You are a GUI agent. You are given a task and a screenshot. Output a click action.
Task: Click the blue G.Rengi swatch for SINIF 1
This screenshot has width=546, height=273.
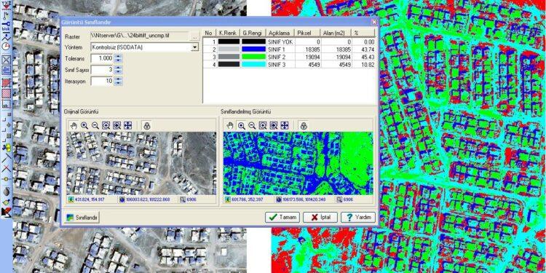pos(253,49)
